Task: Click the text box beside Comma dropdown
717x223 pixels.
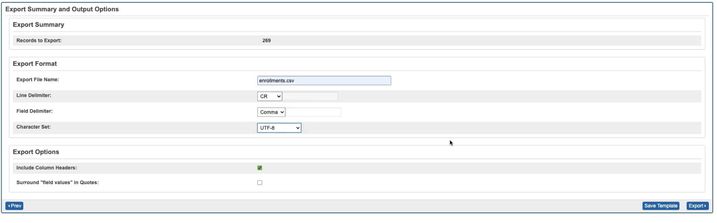Action: pyautogui.click(x=313, y=112)
